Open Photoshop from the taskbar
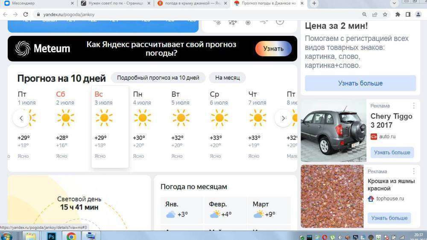 pos(51,236)
